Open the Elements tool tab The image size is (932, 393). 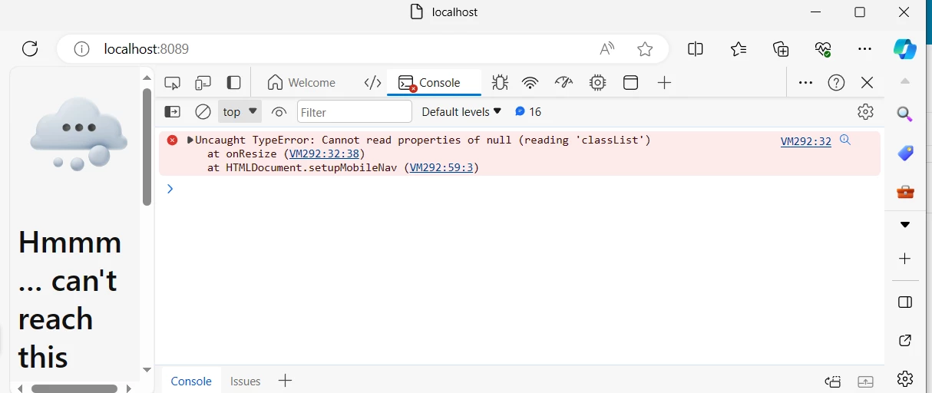click(x=372, y=83)
